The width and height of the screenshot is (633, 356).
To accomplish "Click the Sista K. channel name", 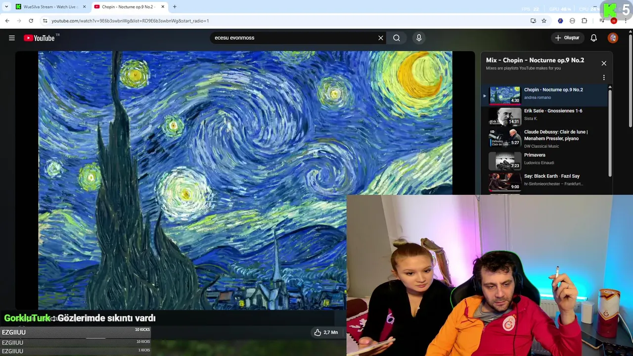I will pos(530,119).
